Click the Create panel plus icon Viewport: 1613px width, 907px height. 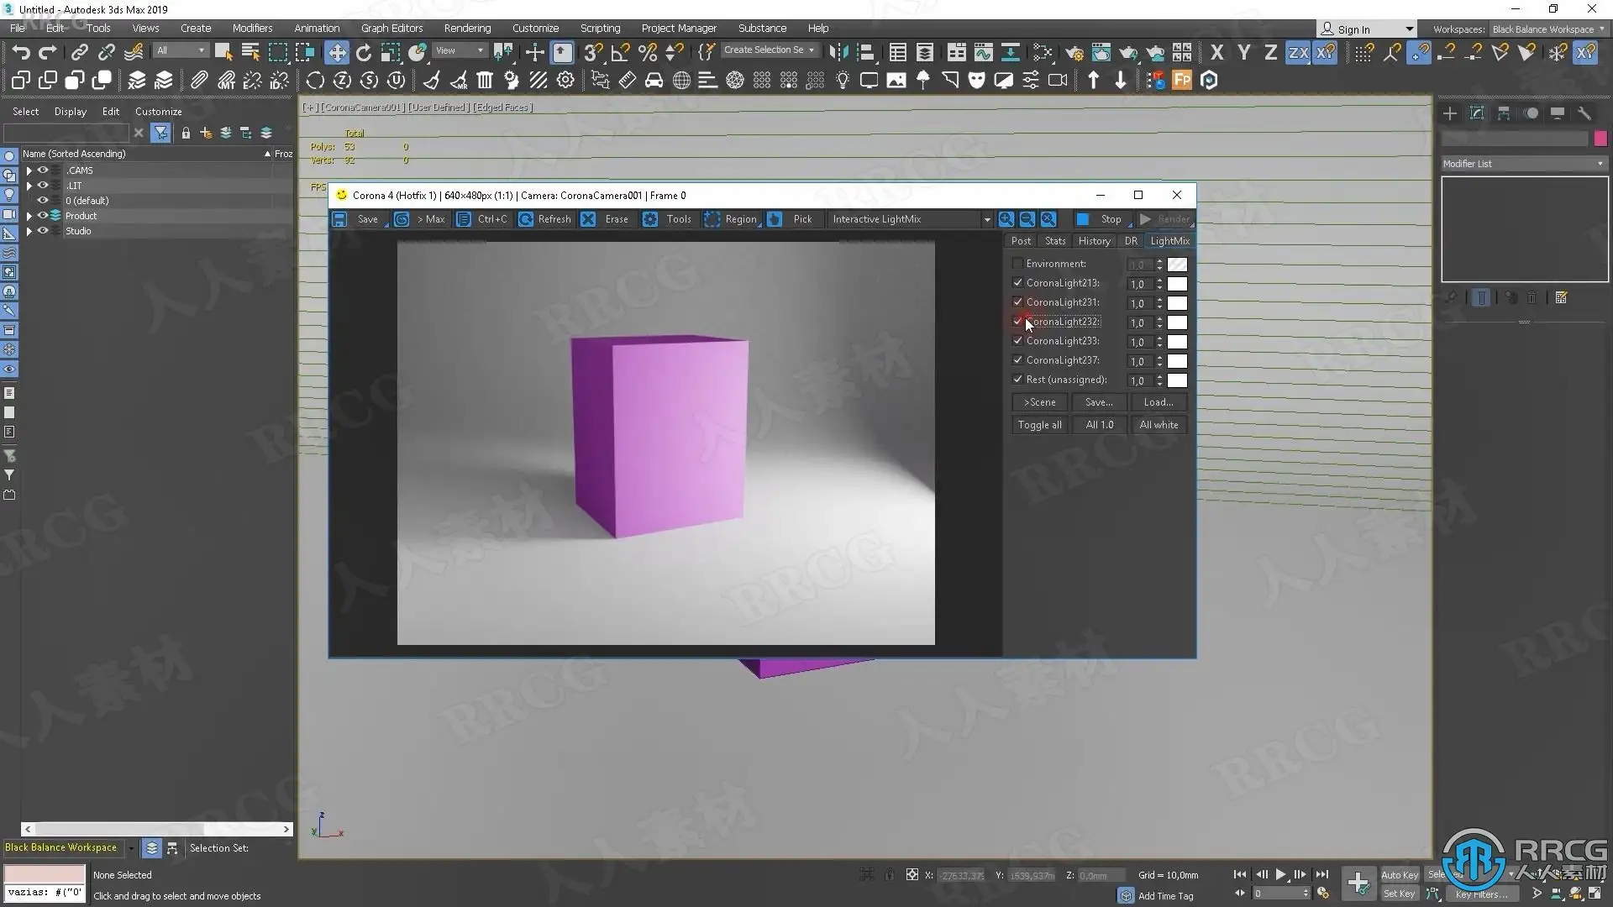[x=1450, y=113]
